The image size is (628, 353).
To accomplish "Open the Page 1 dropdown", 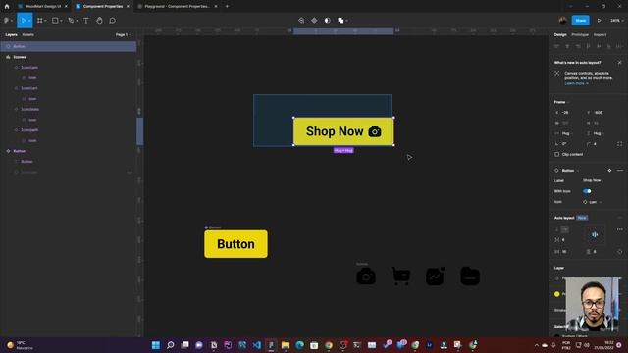I will pos(123,35).
